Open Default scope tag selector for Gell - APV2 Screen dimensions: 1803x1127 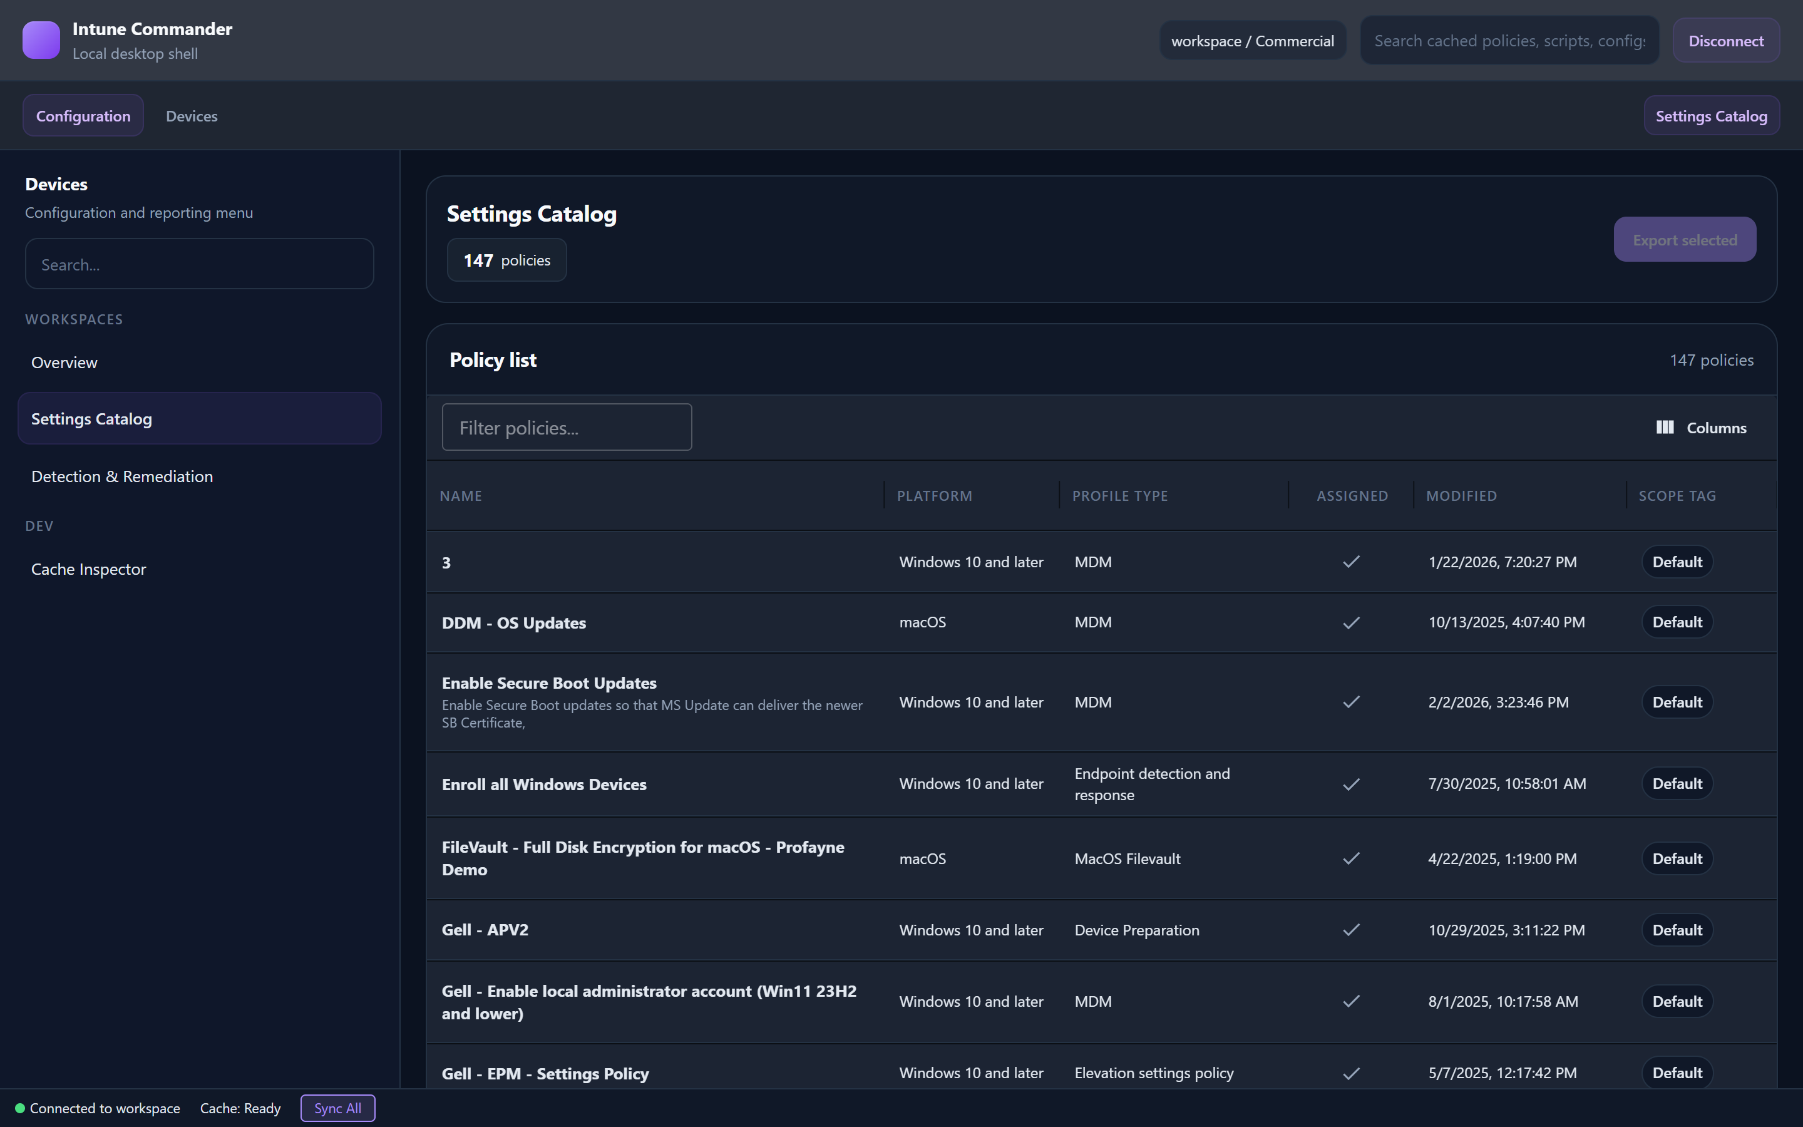pyautogui.click(x=1677, y=930)
